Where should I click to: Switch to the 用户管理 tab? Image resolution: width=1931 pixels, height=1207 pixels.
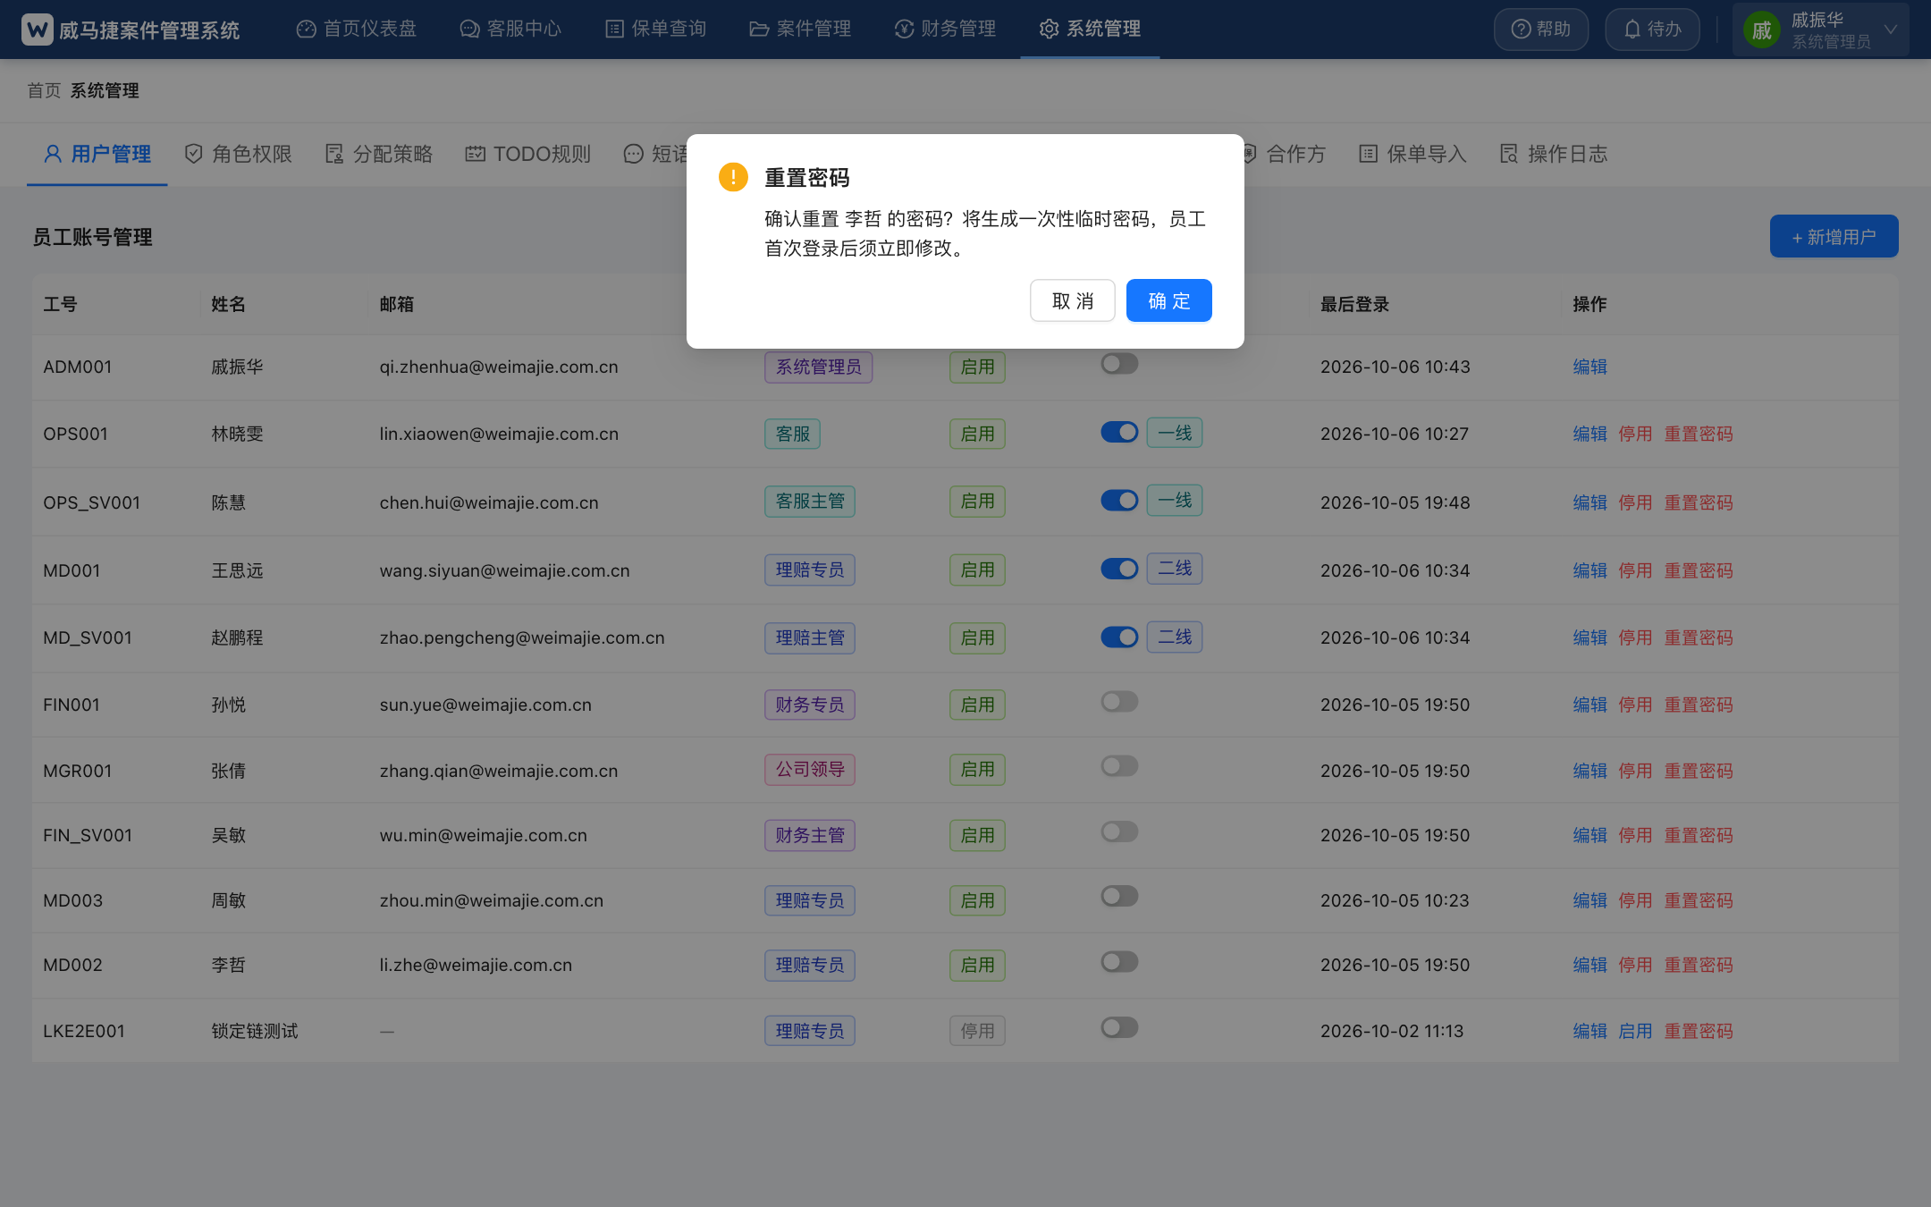tap(97, 154)
